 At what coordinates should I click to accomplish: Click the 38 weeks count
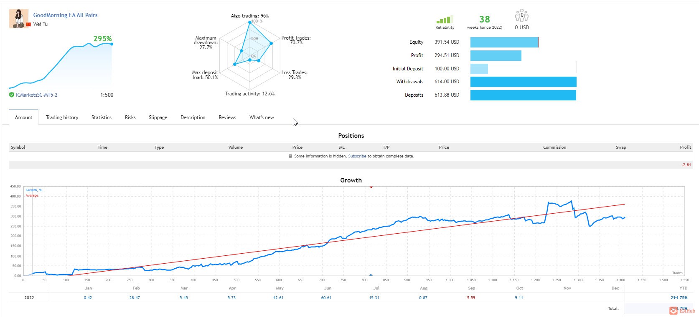point(485,19)
